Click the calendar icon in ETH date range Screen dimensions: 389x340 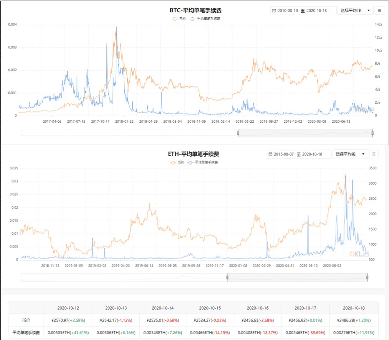click(271, 154)
